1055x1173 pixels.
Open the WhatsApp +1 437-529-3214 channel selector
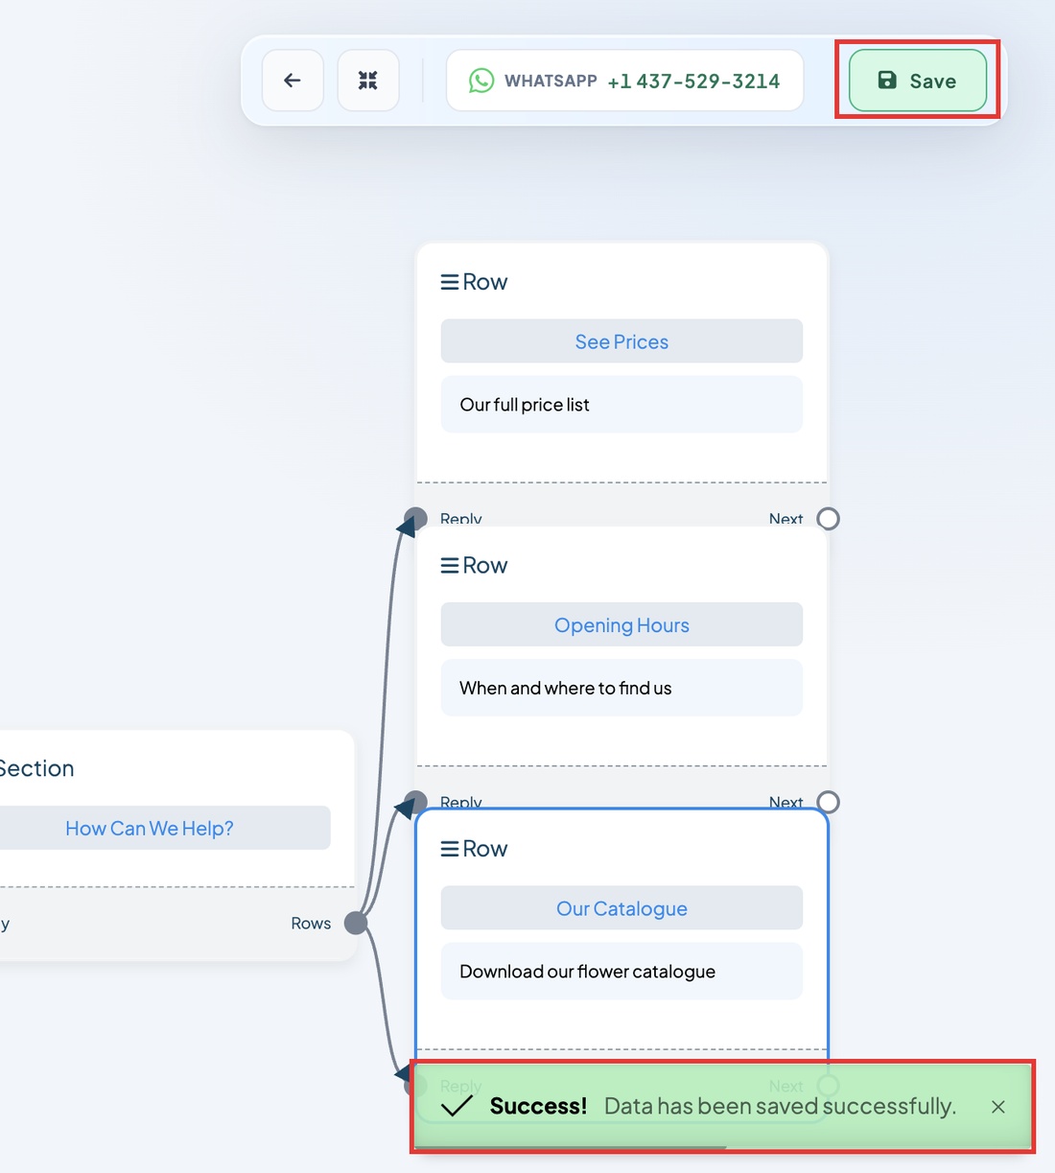click(x=624, y=81)
